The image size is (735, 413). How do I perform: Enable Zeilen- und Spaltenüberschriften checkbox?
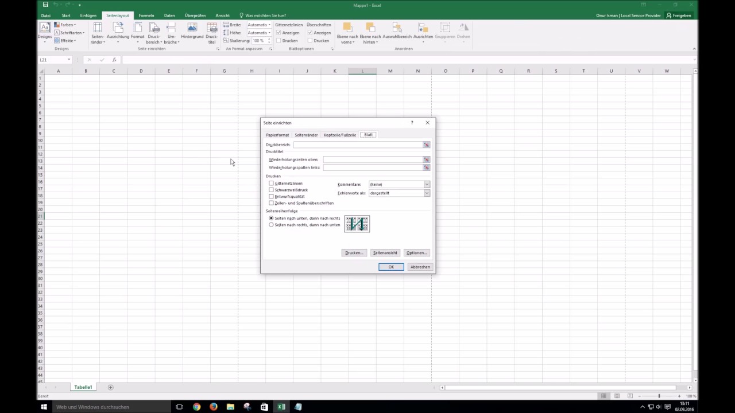(272, 203)
